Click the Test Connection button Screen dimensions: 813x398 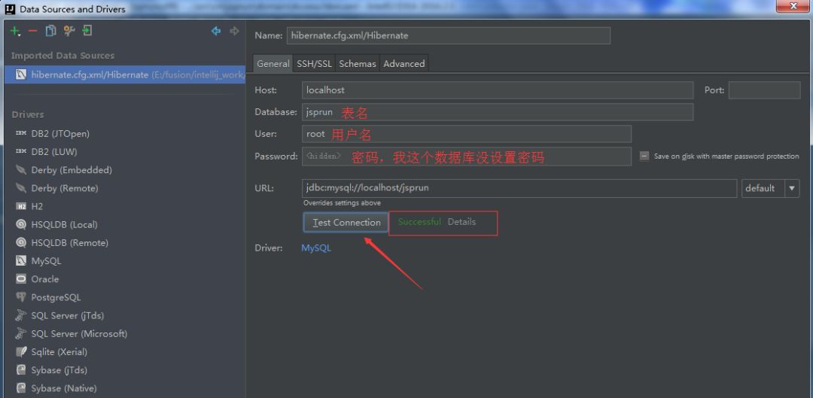coord(346,222)
